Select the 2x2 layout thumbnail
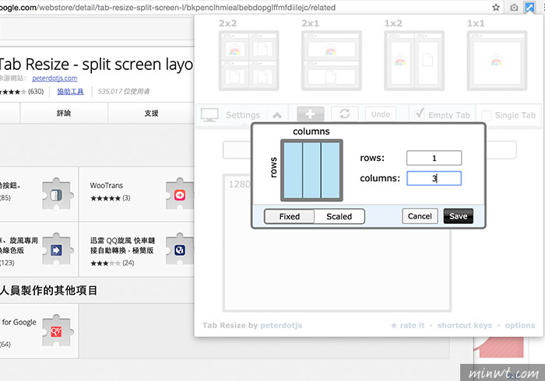545x381 pixels. coord(249,61)
